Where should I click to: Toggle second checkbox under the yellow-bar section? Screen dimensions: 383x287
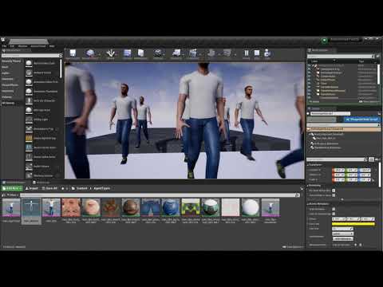[334, 214]
